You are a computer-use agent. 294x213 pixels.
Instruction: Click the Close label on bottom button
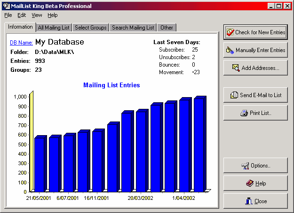(x=261, y=201)
